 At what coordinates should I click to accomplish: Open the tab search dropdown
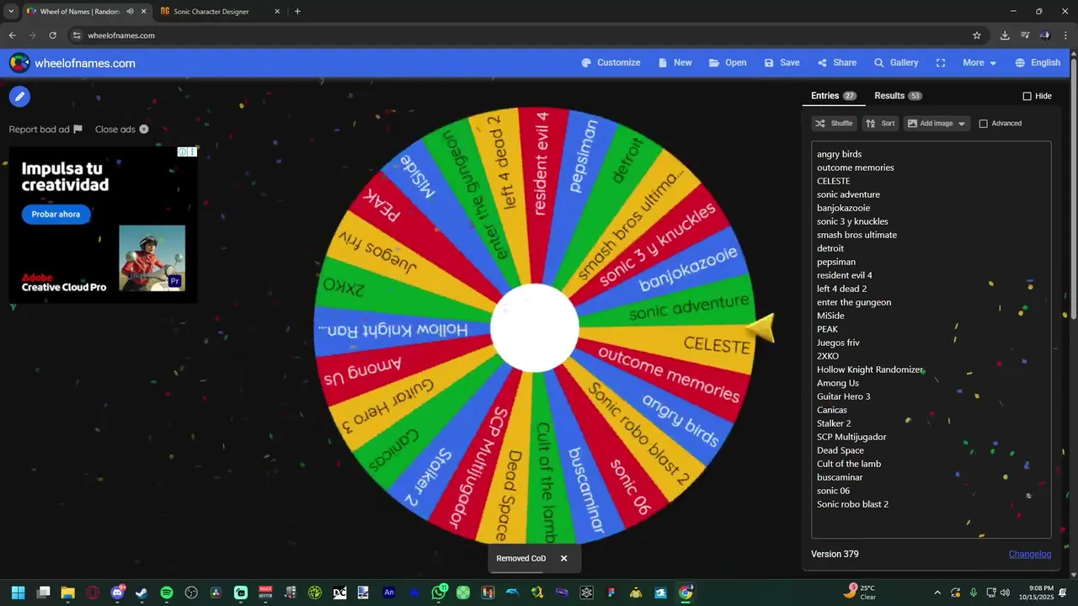pyautogui.click(x=11, y=12)
